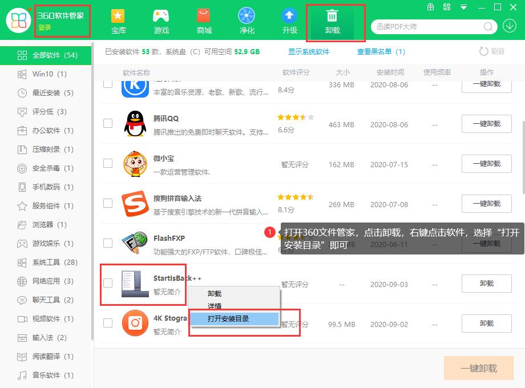
Task: Select the 视频软件 (1) category
Action: (46, 319)
